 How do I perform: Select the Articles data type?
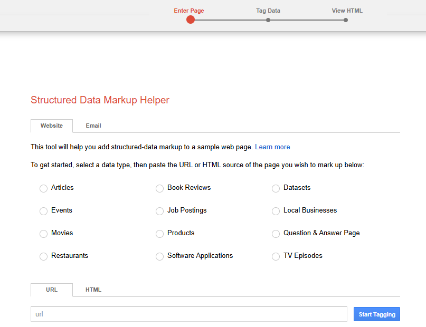(44, 188)
